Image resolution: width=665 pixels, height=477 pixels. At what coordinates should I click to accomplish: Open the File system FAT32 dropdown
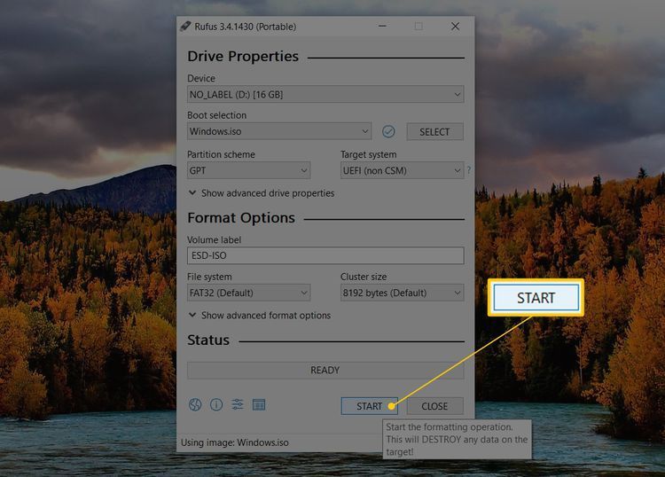coord(248,293)
